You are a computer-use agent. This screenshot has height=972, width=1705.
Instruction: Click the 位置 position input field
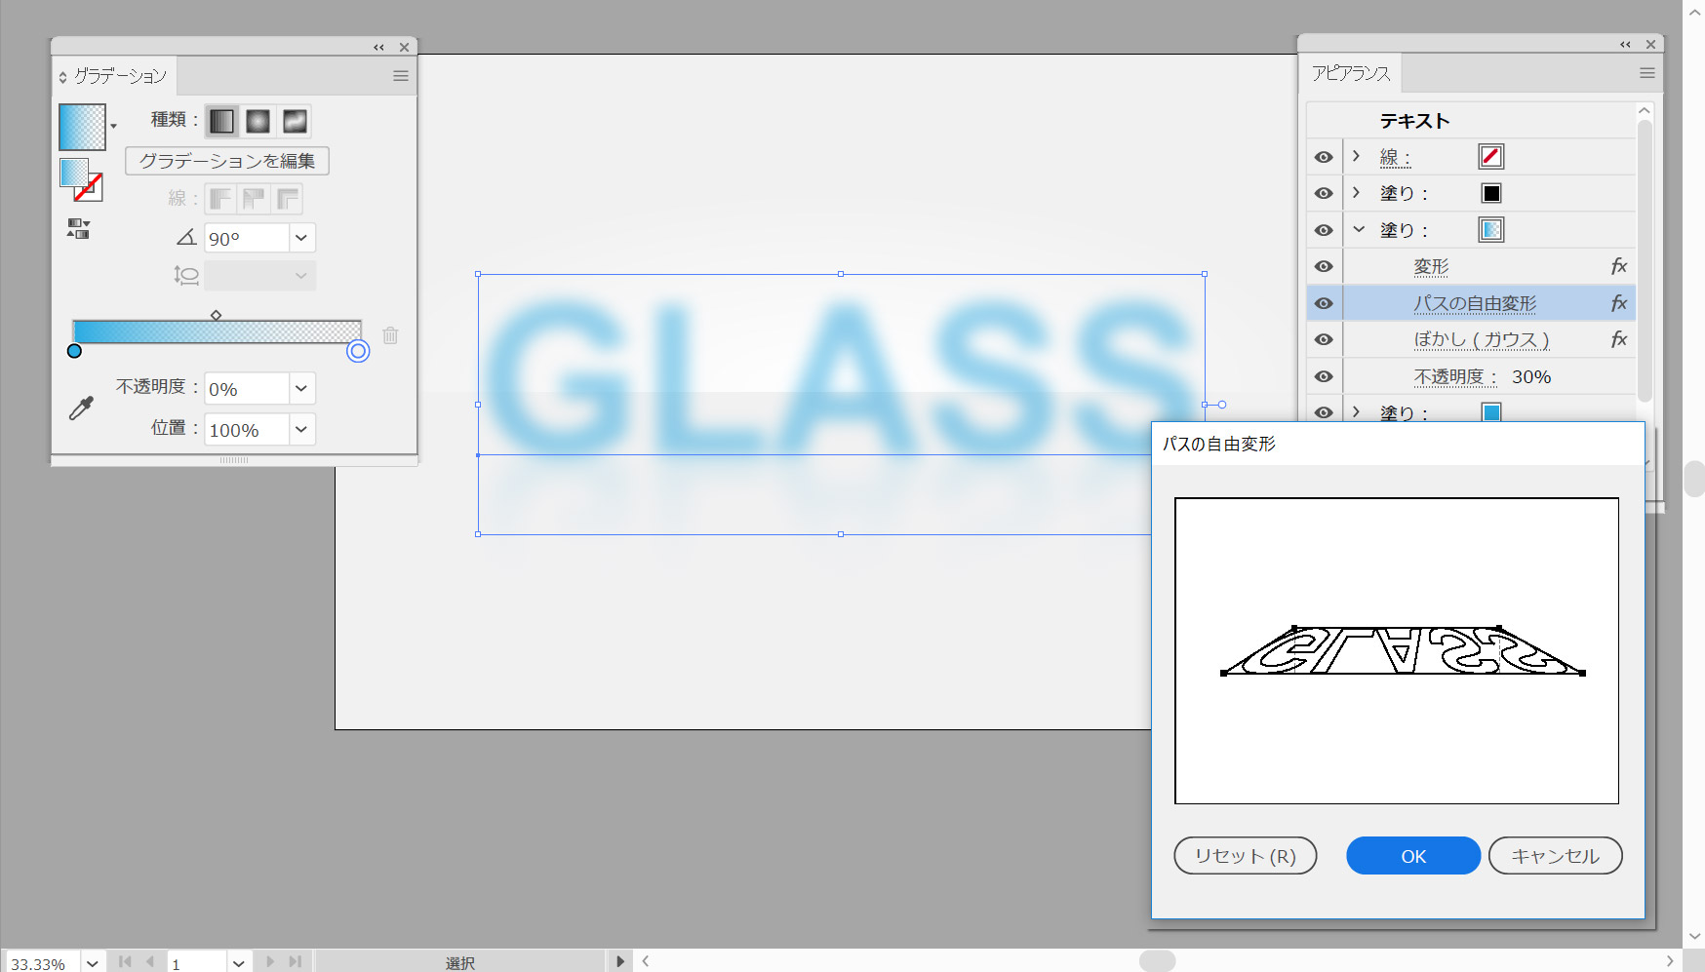(246, 430)
